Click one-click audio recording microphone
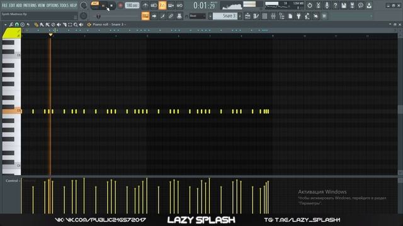Screen dimensions: 403x226 point(327,6)
